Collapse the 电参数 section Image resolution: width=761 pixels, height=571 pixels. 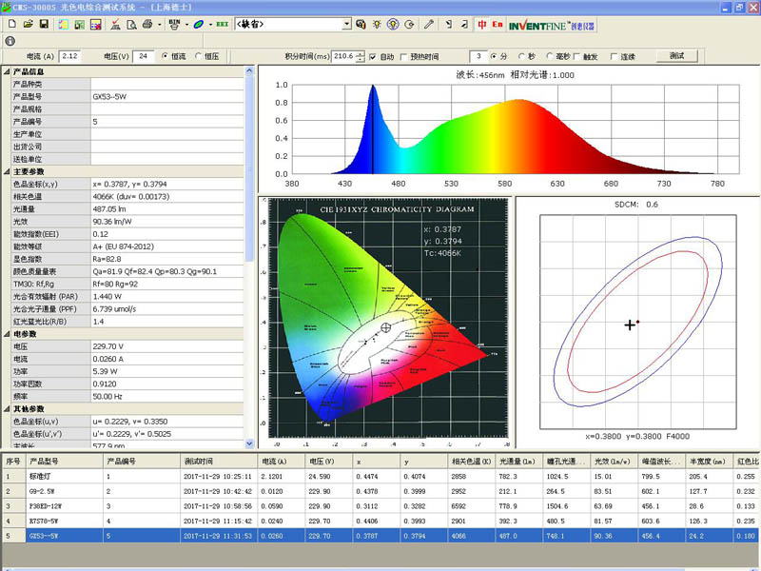point(8,334)
